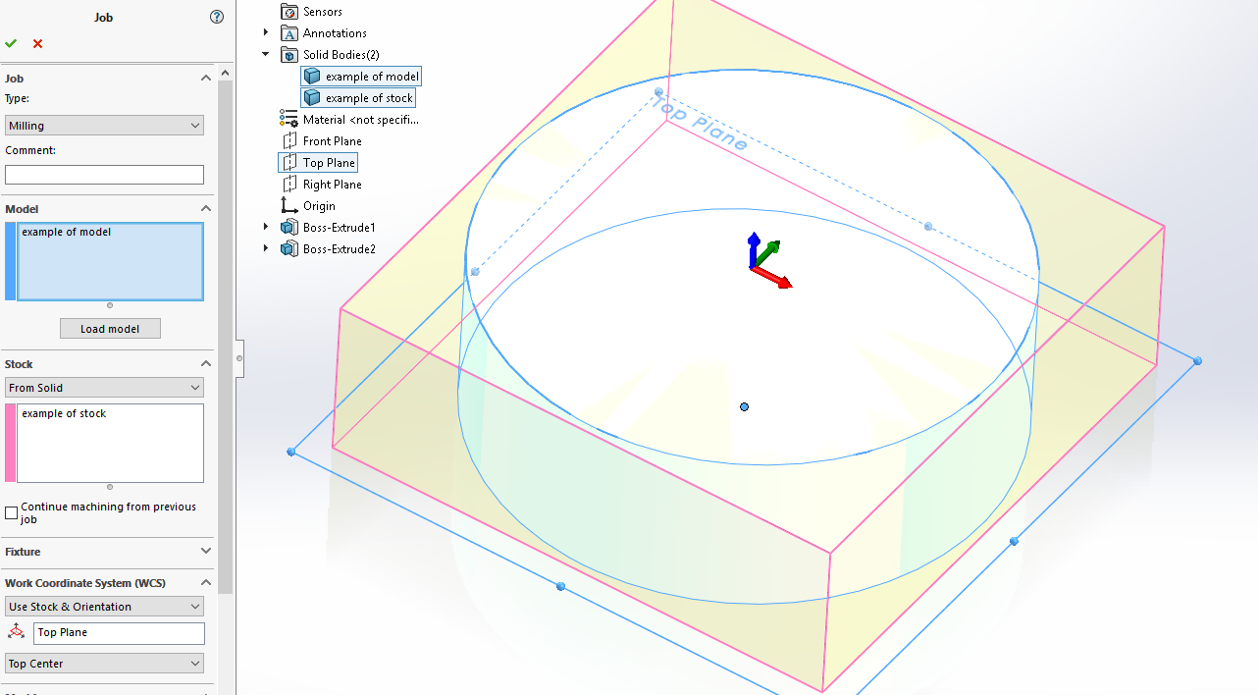Viewport: 1258px width, 695px height.
Task: Click the Origin icon in the feature tree
Action: (x=288, y=205)
